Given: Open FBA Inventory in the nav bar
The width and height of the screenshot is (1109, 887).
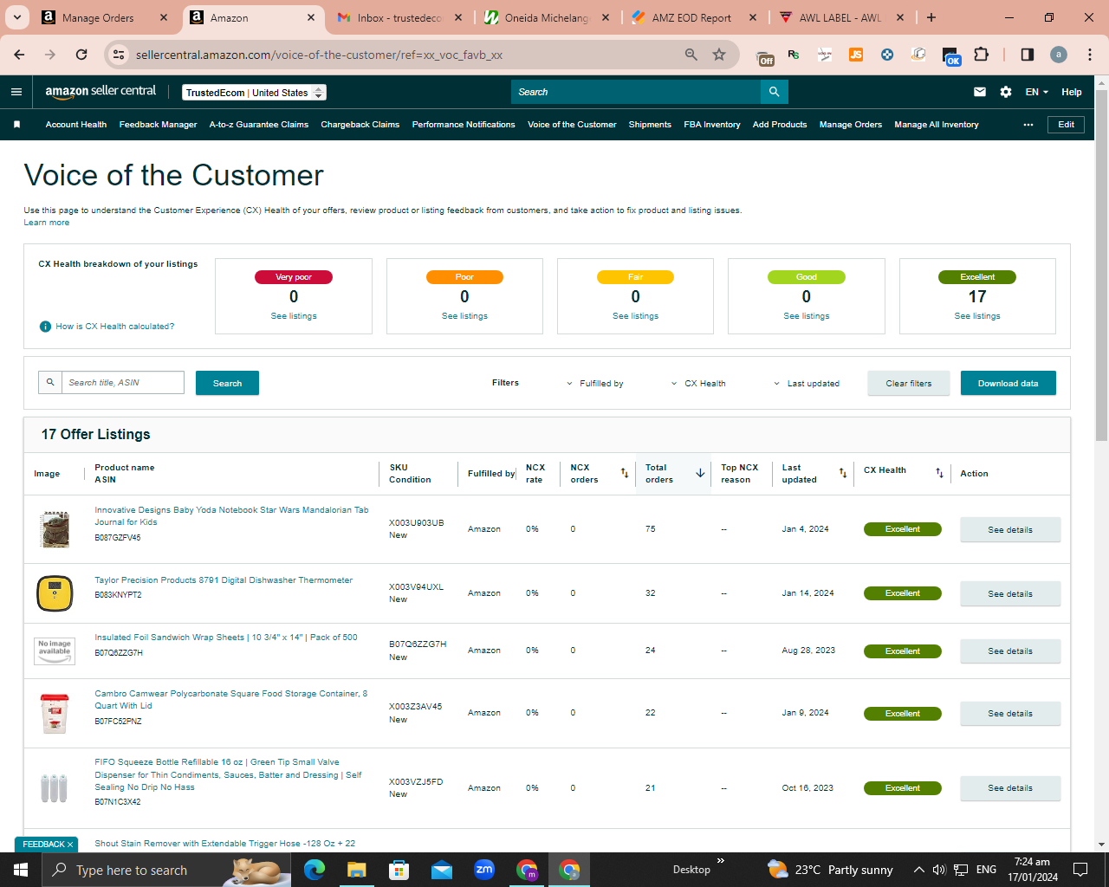Looking at the screenshot, I should pos(712,125).
